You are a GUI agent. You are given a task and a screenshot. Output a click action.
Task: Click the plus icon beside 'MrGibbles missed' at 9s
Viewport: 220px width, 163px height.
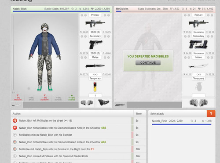point(15,135)
